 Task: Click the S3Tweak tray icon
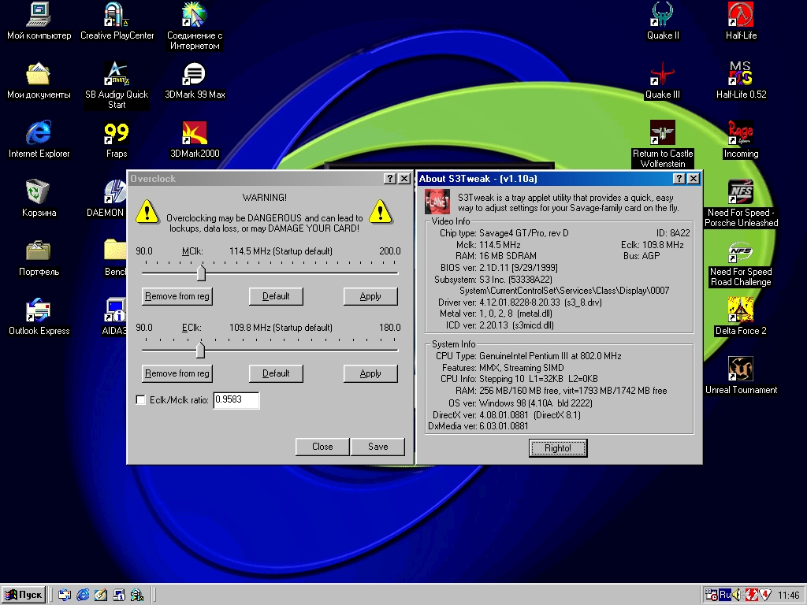tap(751, 595)
